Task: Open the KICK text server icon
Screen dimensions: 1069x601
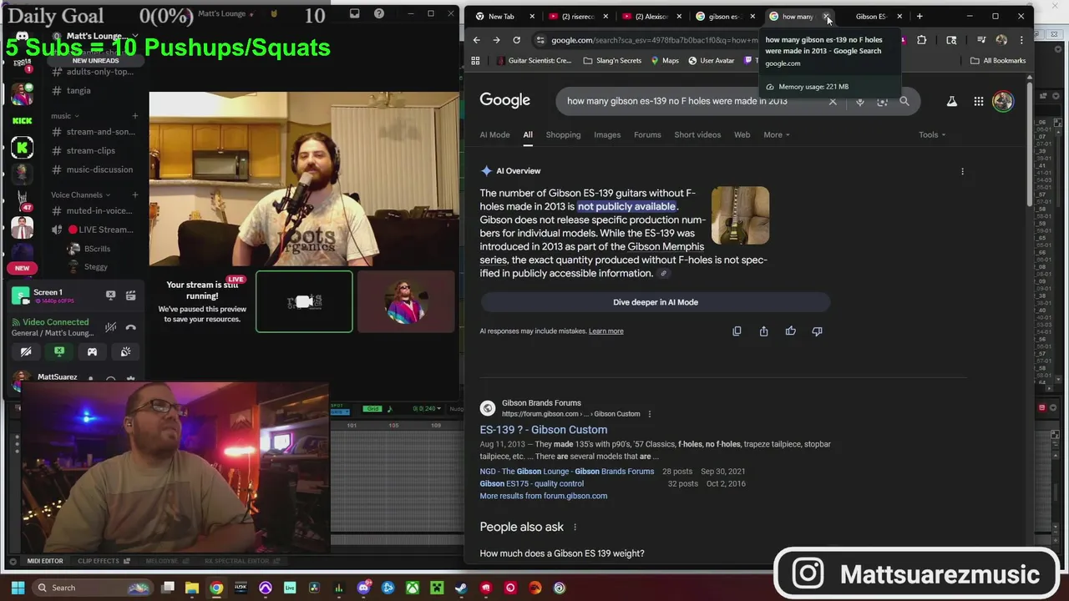Action: pos(22,121)
